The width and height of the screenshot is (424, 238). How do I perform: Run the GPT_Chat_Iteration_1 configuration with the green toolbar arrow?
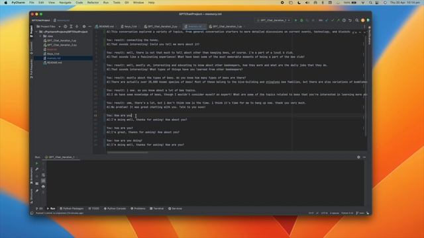(x=295, y=20)
